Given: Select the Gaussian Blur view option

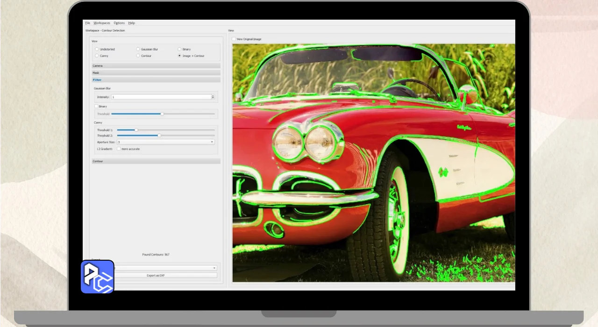Looking at the screenshot, I should point(138,49).
